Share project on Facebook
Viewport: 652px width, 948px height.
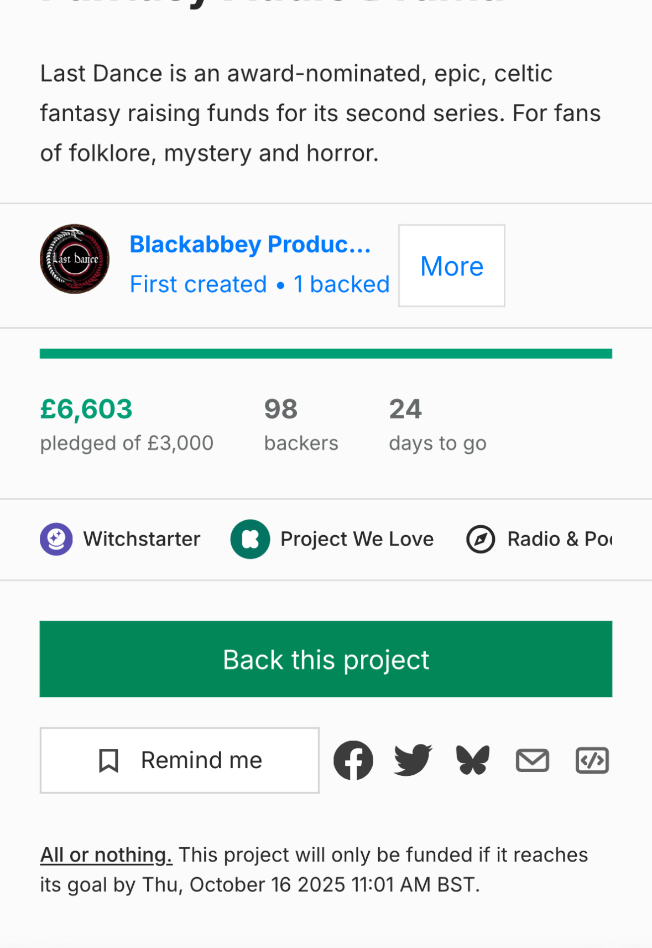click(353, 760)
